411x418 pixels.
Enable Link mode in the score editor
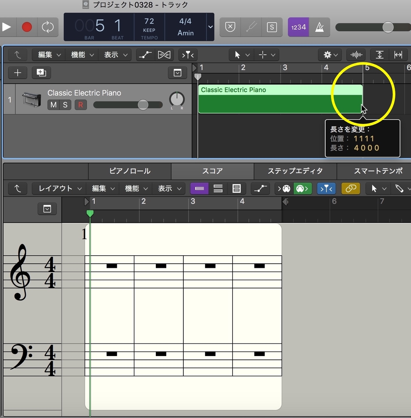click(351, 188)
